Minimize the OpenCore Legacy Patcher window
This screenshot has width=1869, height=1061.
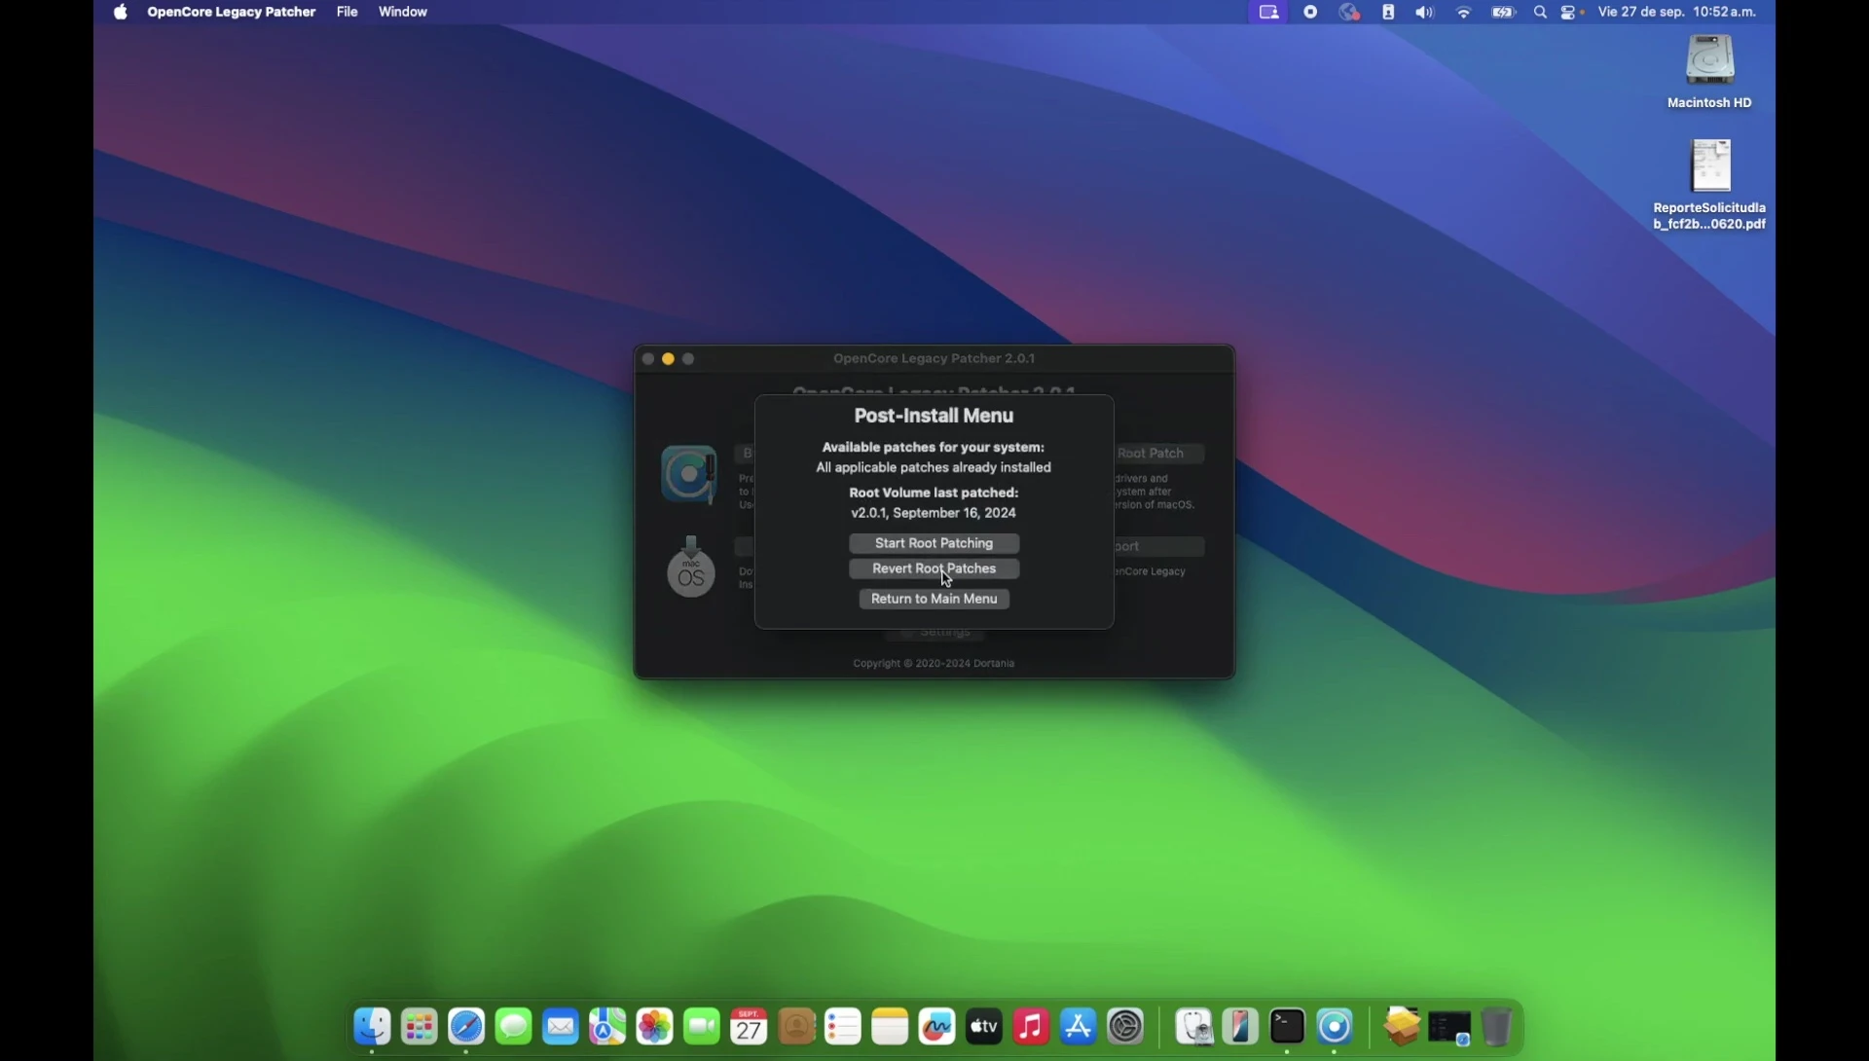click(668, 359)
